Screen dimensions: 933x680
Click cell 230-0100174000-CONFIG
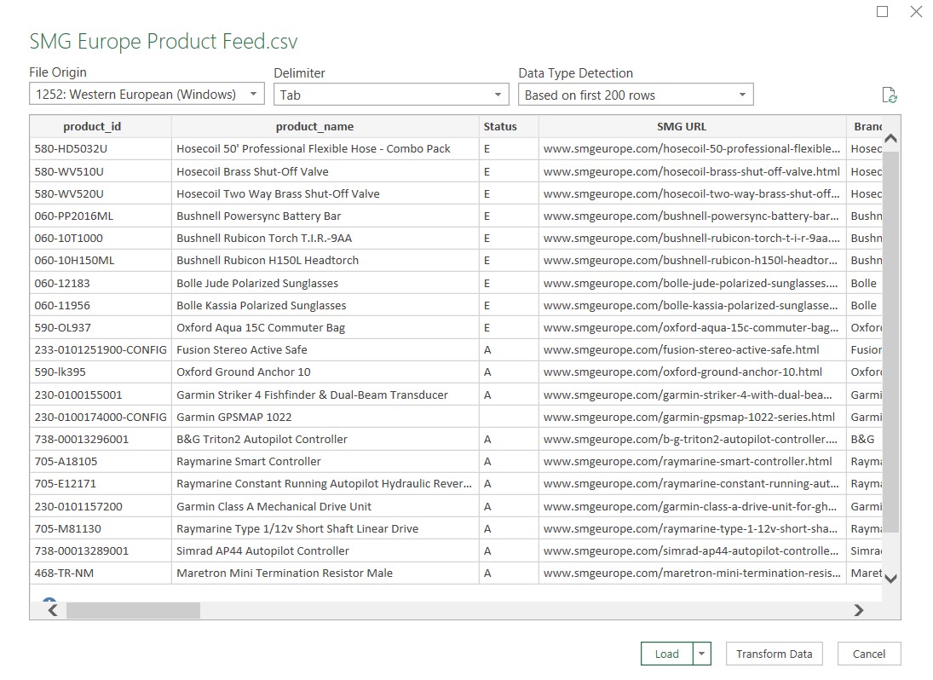100,417
